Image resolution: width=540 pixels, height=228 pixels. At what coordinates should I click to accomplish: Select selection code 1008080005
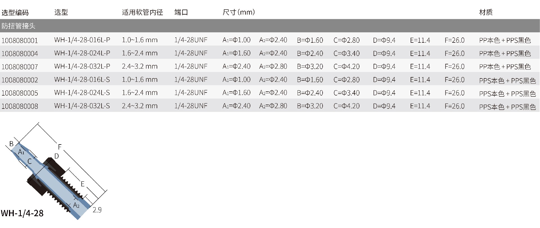[x=20, y=93]
